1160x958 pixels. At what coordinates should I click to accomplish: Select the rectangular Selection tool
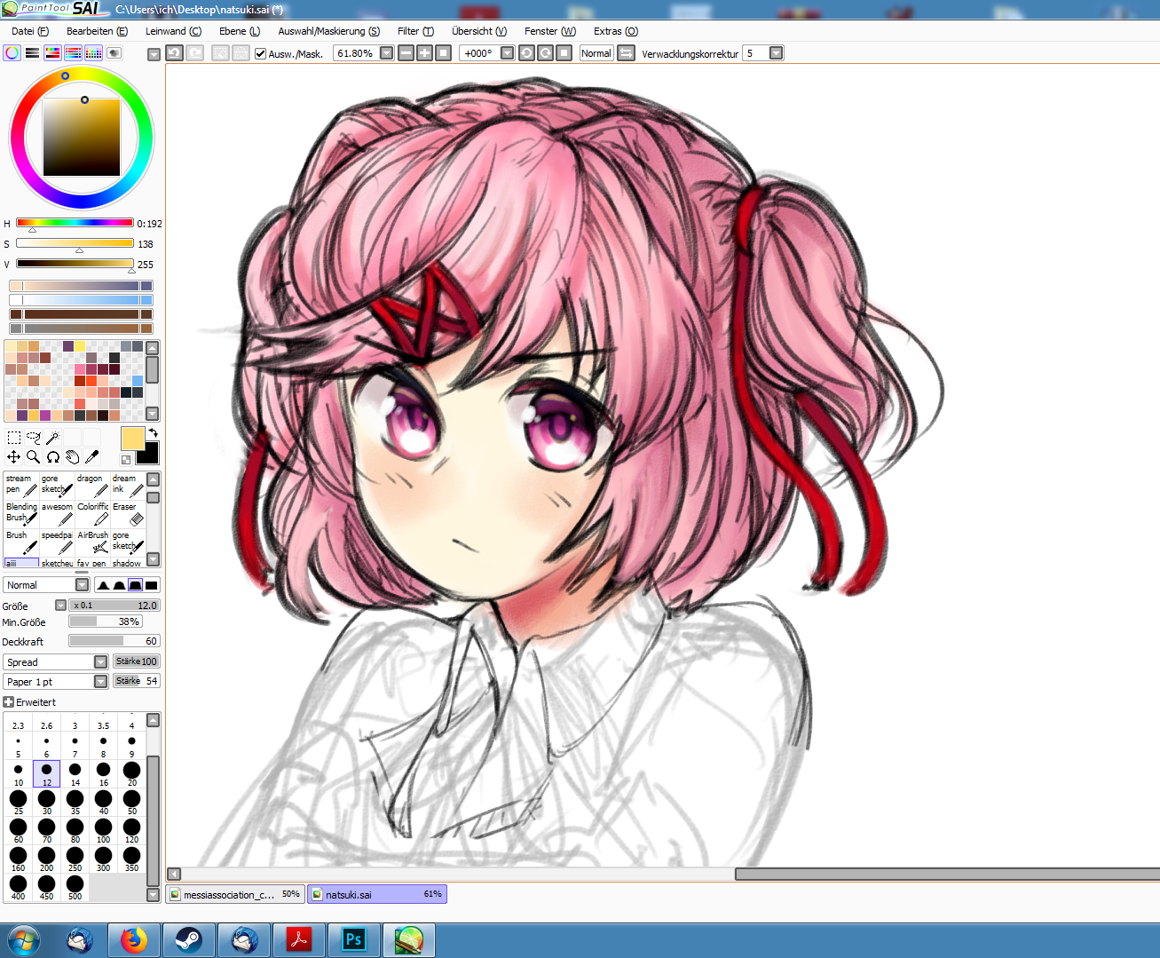(14, 438)
